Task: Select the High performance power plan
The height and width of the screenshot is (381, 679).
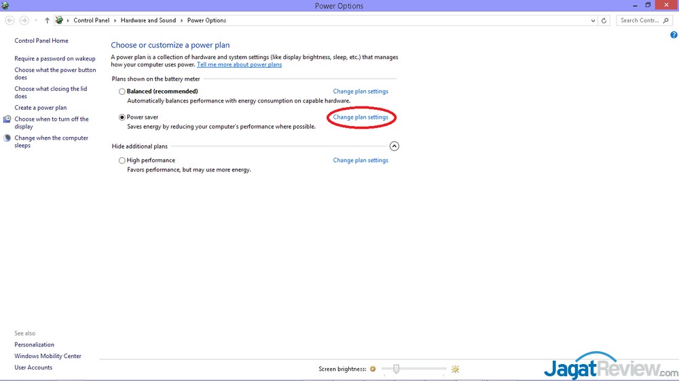Action: click(x=122, y=161)
